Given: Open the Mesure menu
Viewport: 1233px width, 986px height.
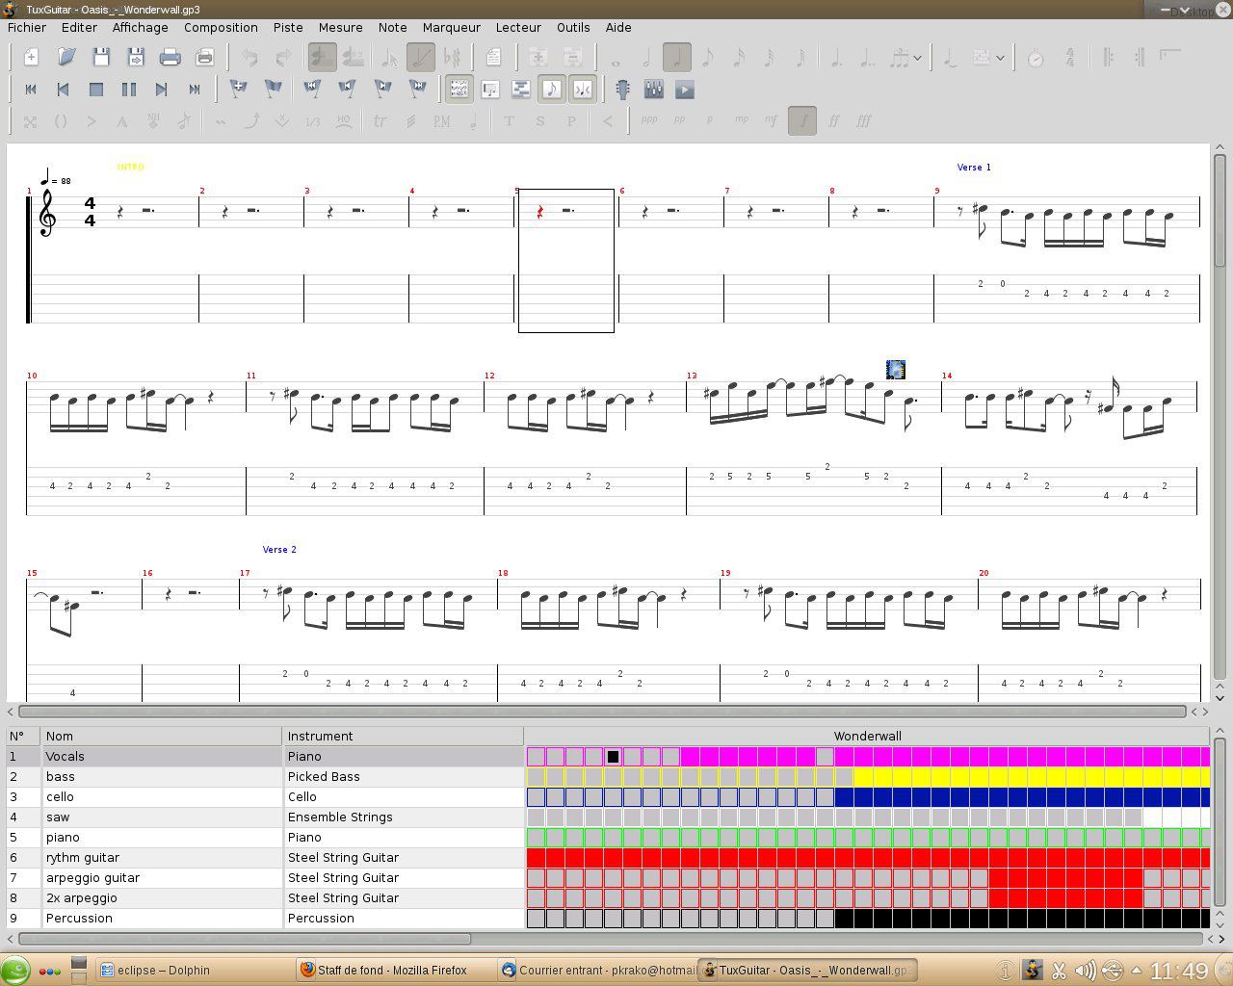Looking at the screenshot, I should [340, 27].
